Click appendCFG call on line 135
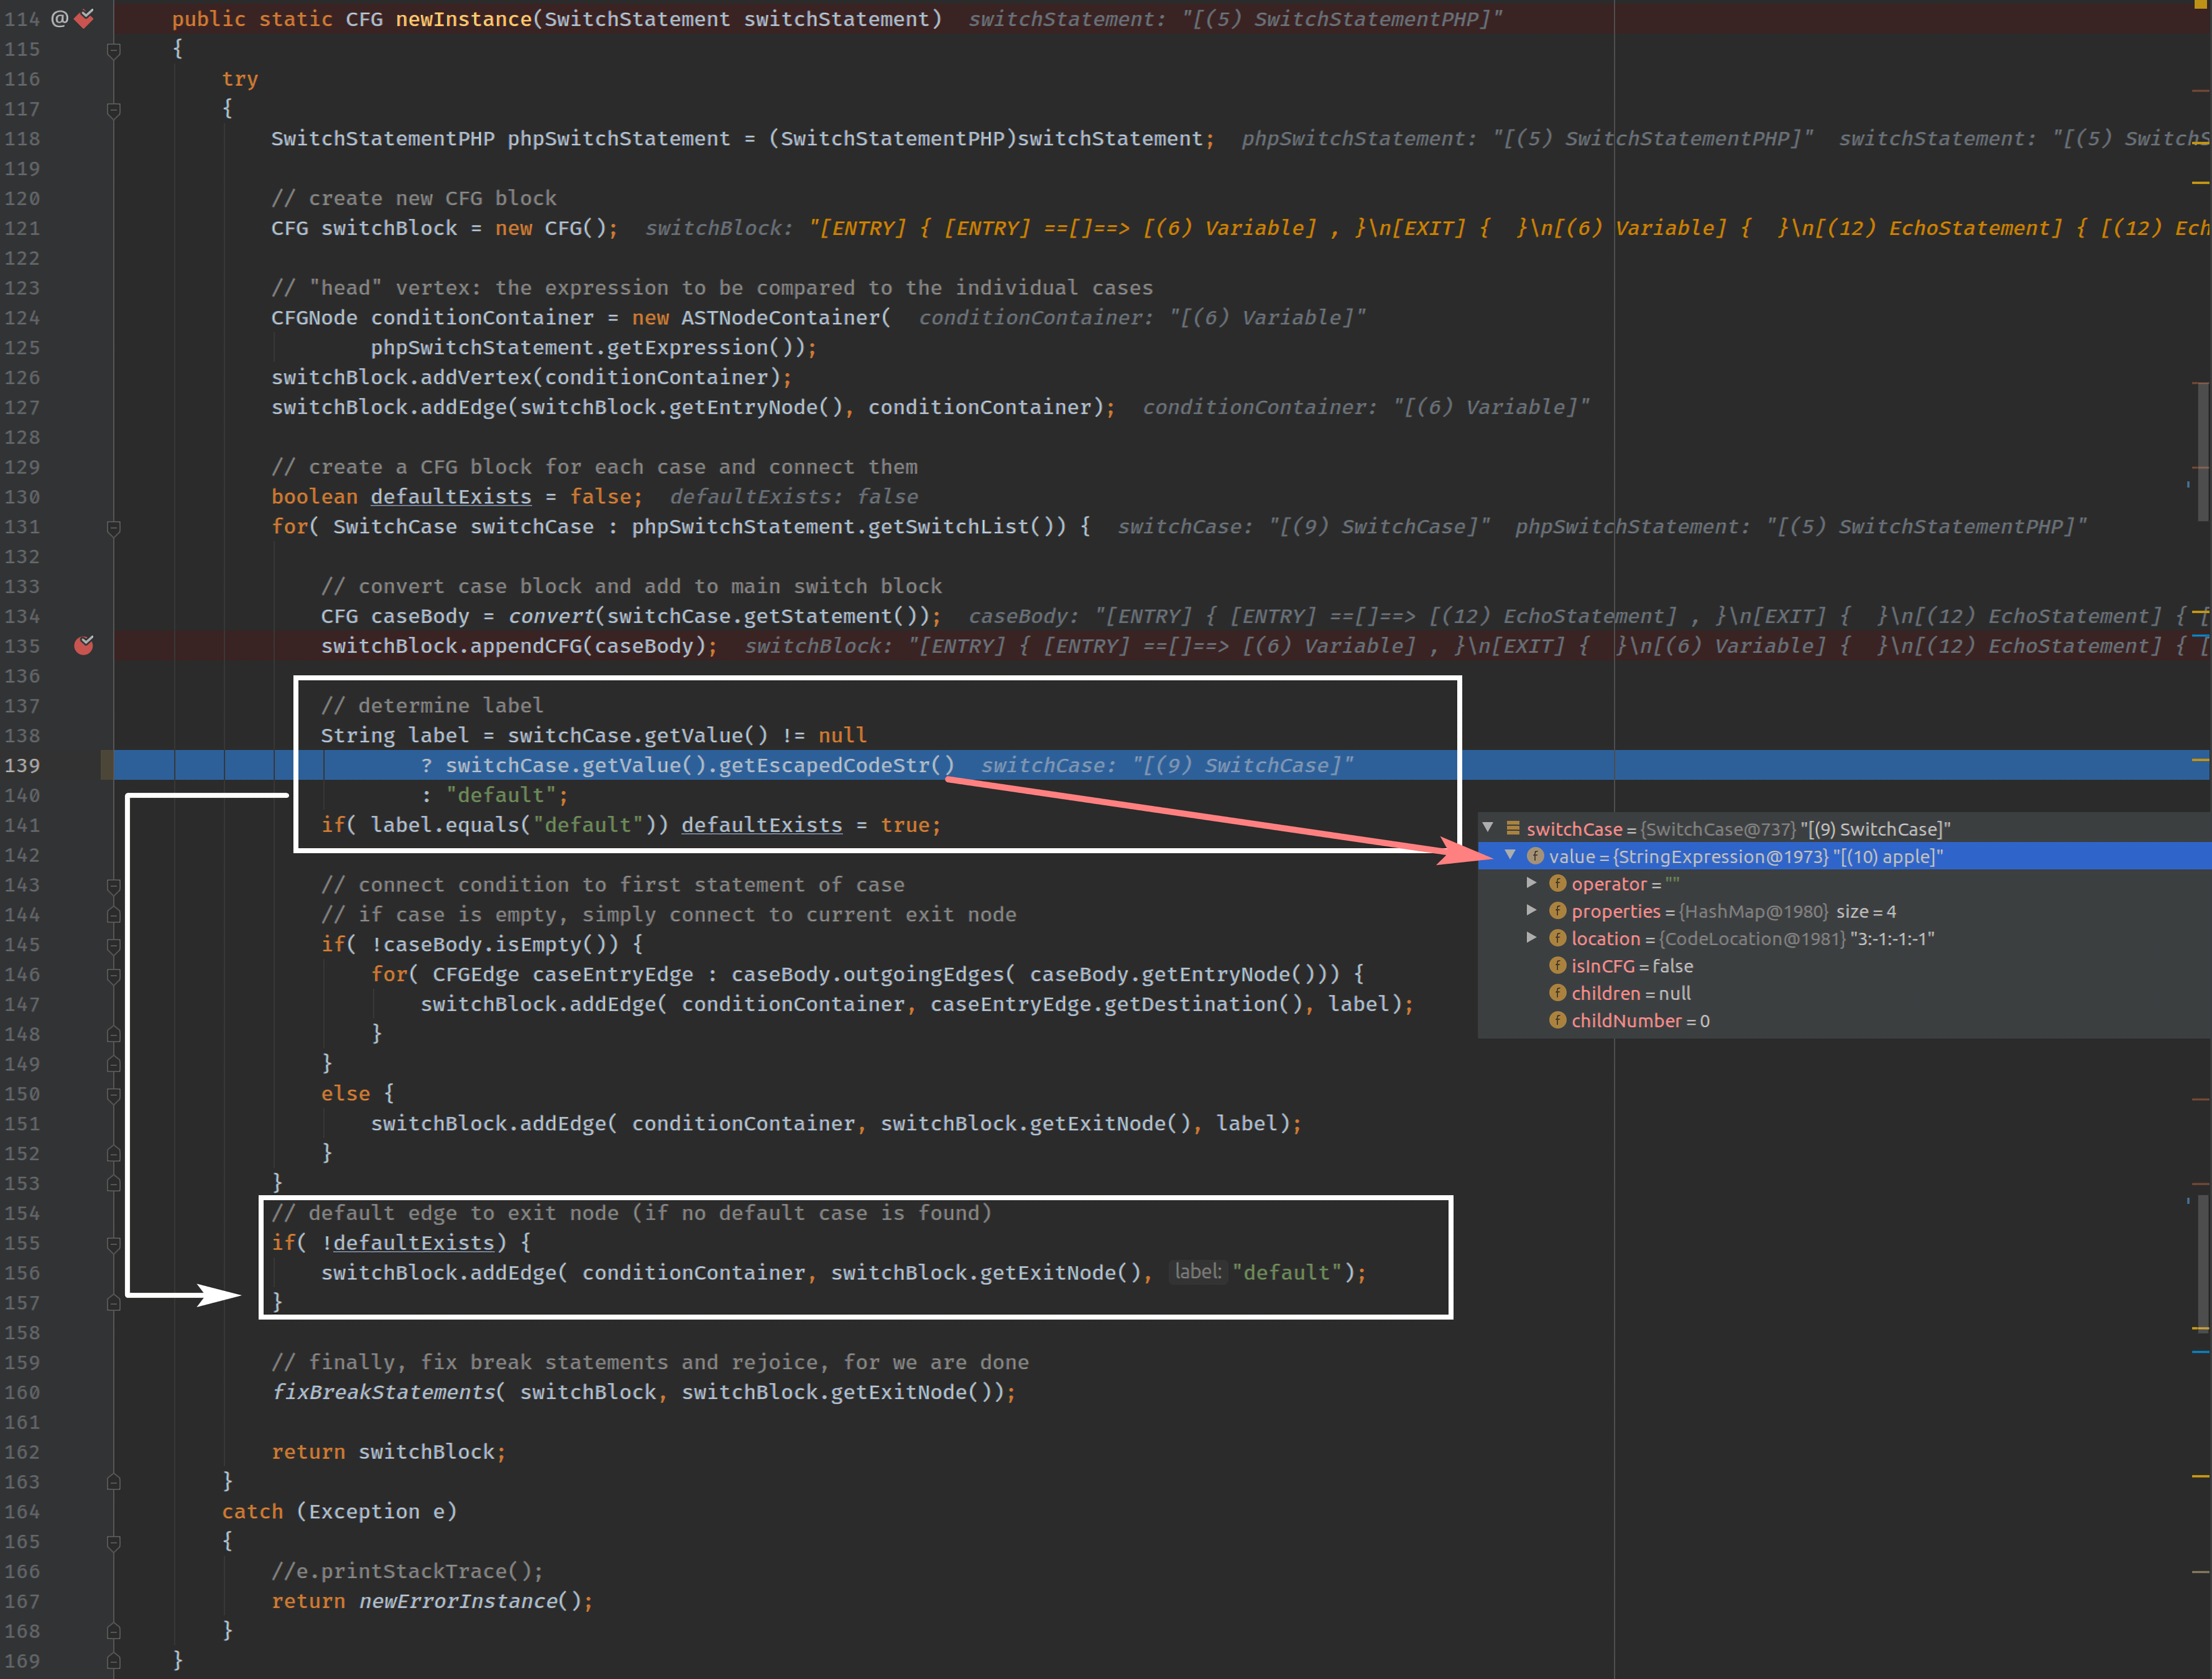The image size is (2212, 1679). point(526,646)
